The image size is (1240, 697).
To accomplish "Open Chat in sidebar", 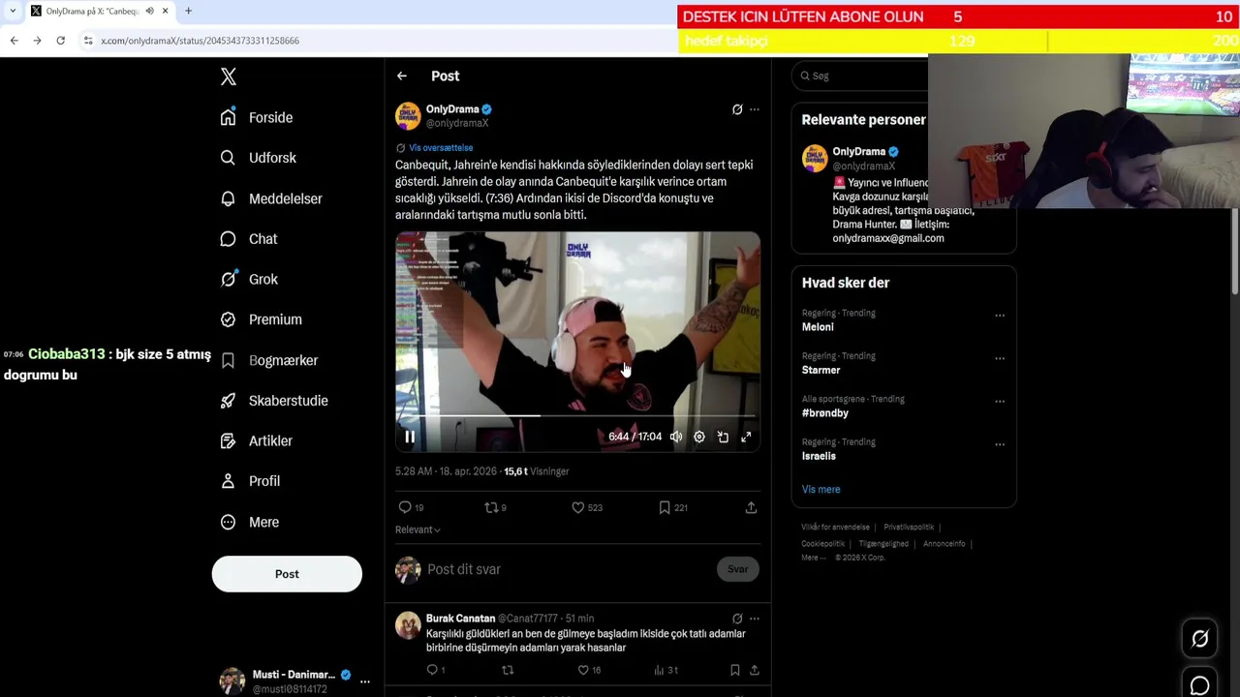I will click(249, 239).
